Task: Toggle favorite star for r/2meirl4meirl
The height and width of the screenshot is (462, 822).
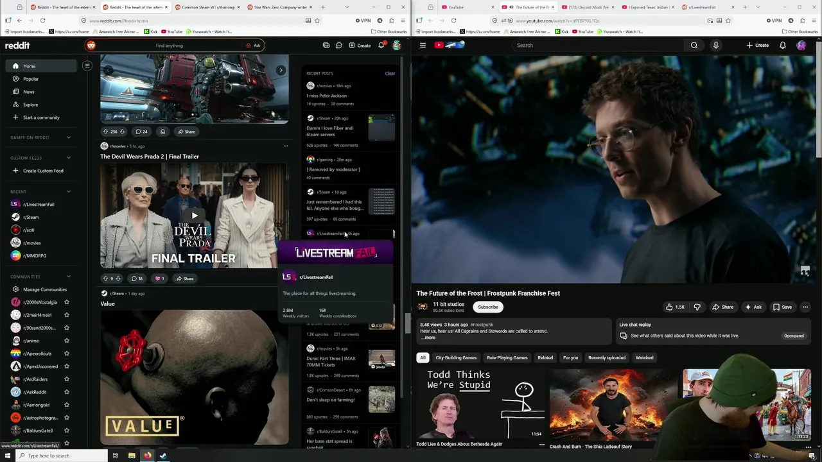Action: click(x=66, y=315)
